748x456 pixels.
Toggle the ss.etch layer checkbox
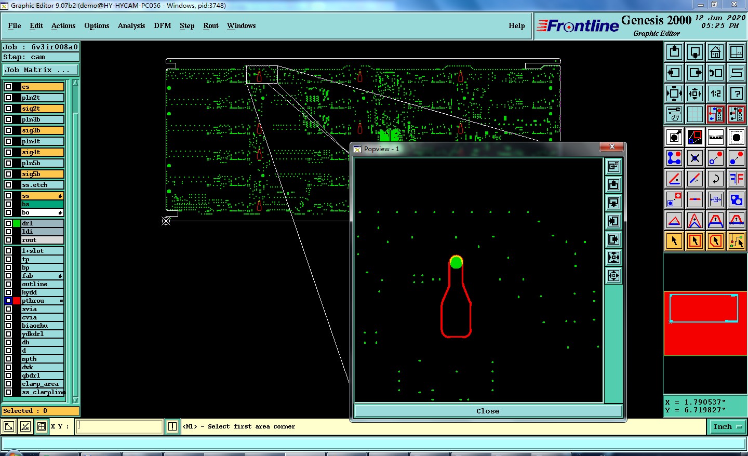coord(8,185)
